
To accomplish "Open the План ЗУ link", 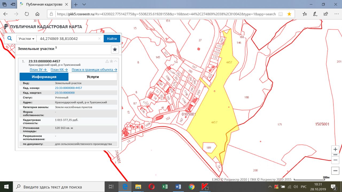I will click(38, 70).
